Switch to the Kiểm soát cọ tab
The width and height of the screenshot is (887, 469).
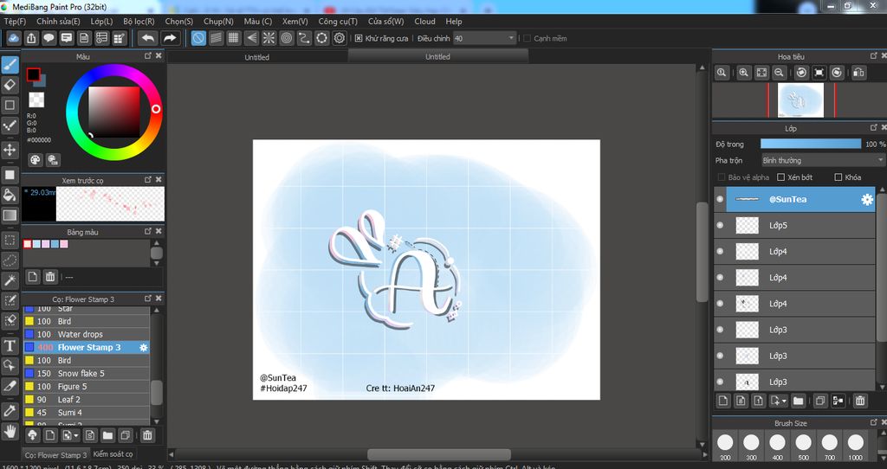(113, 454)
